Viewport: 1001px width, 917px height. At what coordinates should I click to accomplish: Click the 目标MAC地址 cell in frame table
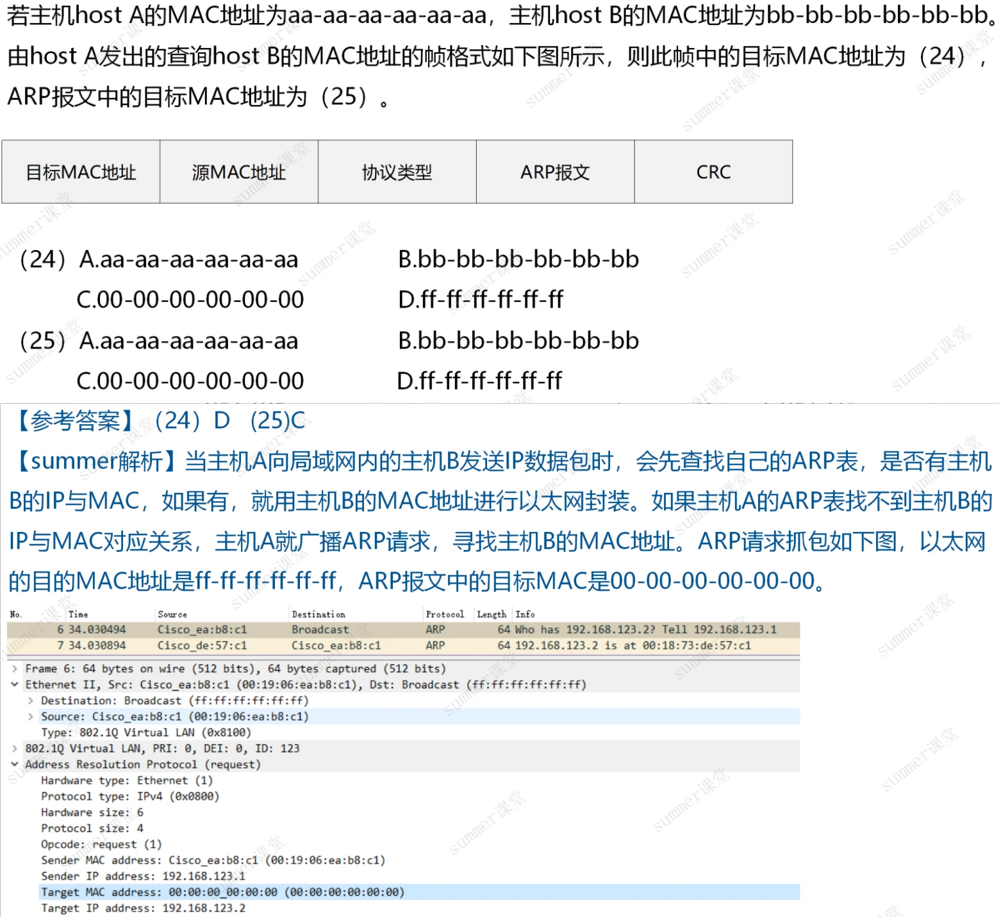coord(81,172)
